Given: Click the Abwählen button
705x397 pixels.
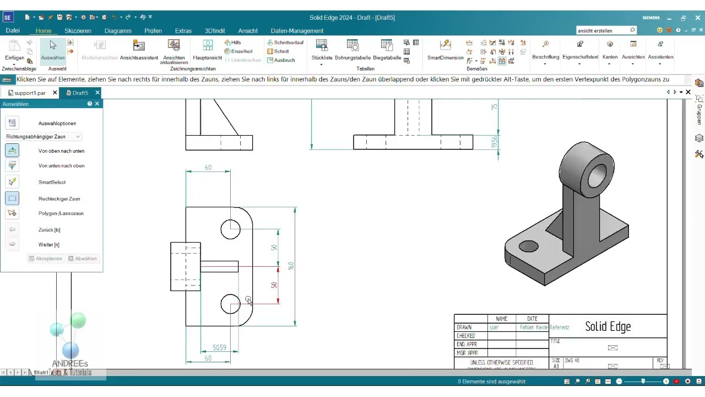Looking at the screenshot, I should click(83, 259).
